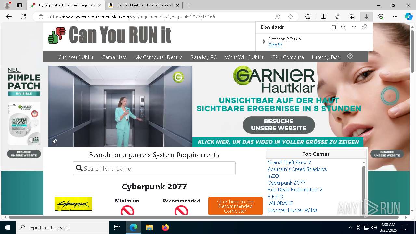Open Grand Theft Auto V link
Screen dimensions: 416x234
coord(289,162)
